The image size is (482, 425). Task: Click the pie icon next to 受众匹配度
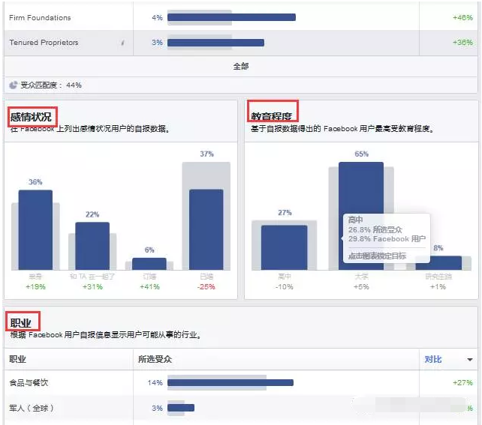pos(14,85)
